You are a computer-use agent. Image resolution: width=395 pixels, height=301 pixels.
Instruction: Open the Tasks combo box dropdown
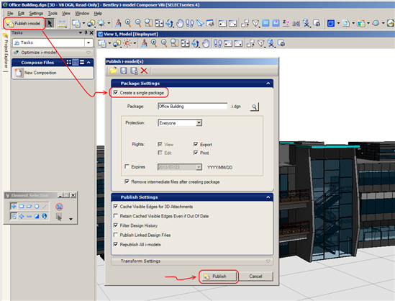click(88, 42)
